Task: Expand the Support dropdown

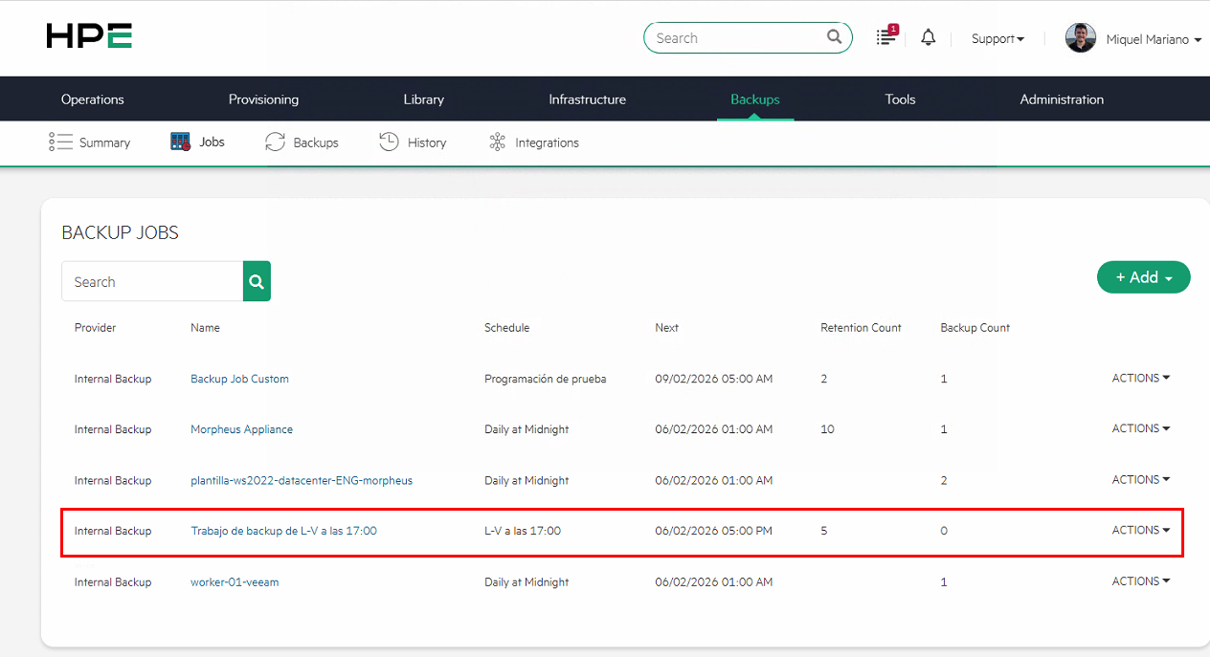Action: [x=997, y=39]
